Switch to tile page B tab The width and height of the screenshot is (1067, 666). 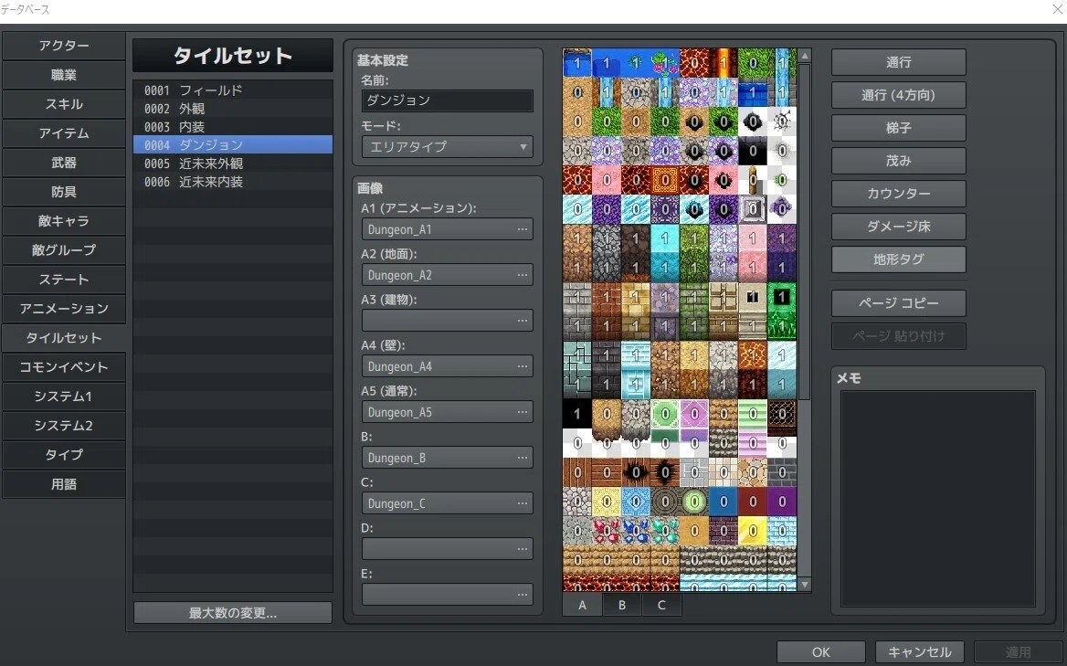click(x=622, y=605)
